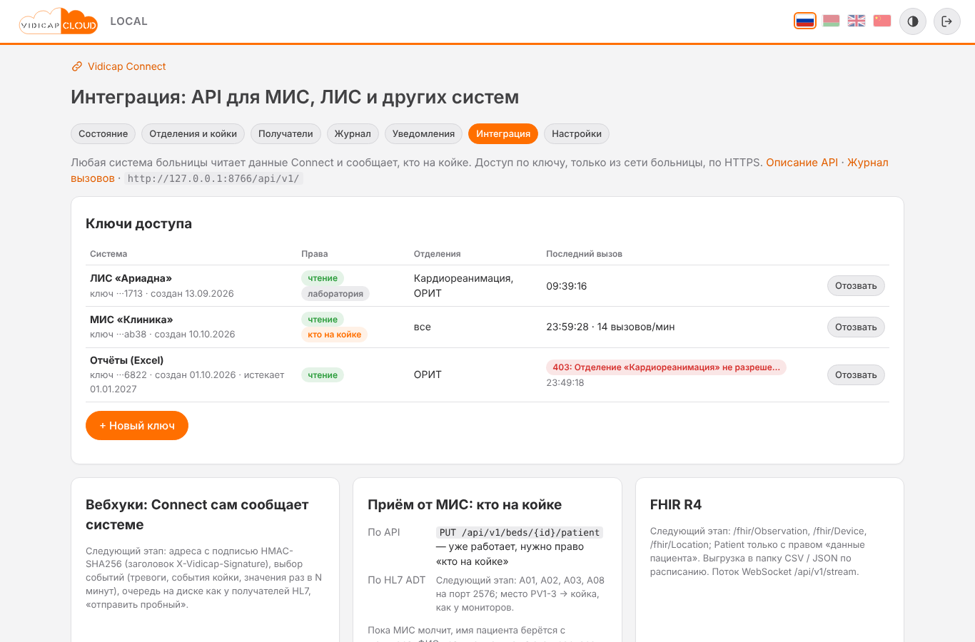The height and width of the screenshot is (642, 975).
Task: Click the 403 error badge for Кардиореанимация
Action: 666,367
